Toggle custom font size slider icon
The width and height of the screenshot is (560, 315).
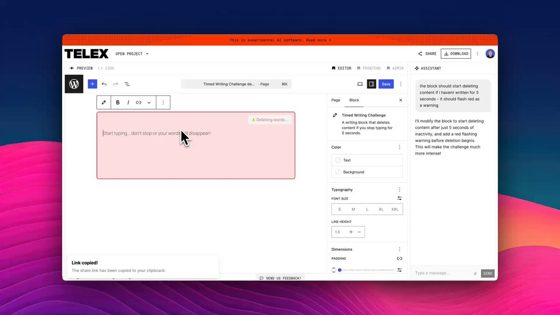pos(399,198)
